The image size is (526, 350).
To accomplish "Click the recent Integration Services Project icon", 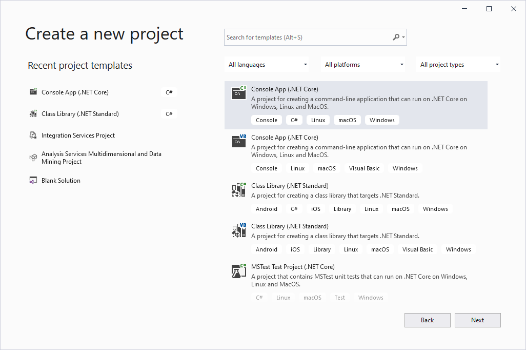I will (x=33, y=135).
